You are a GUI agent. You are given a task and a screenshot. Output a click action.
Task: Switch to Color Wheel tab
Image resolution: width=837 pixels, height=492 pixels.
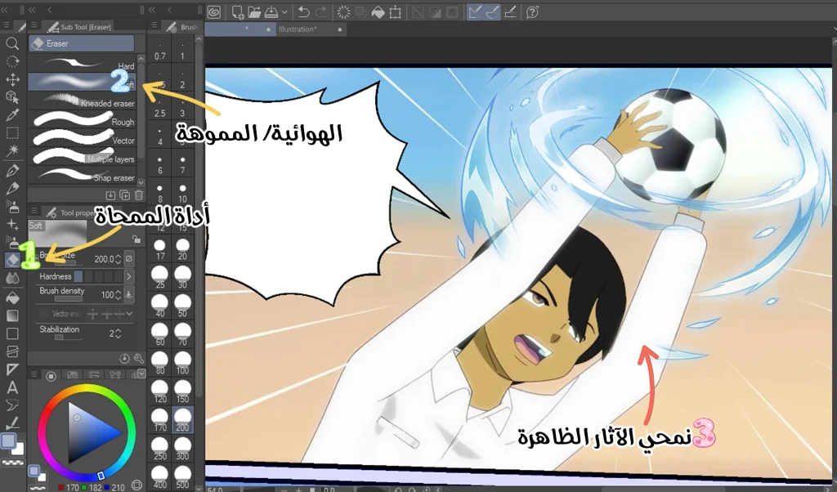[x=51, y=376]
